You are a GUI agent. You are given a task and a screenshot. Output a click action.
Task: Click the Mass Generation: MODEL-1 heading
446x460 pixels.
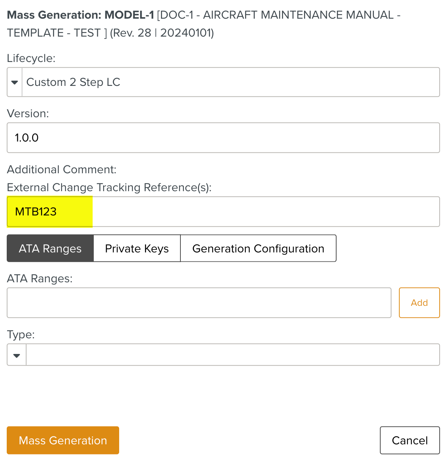pos(80,15)
